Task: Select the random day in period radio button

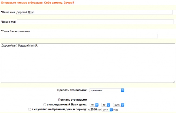Action: pos(30,109)
